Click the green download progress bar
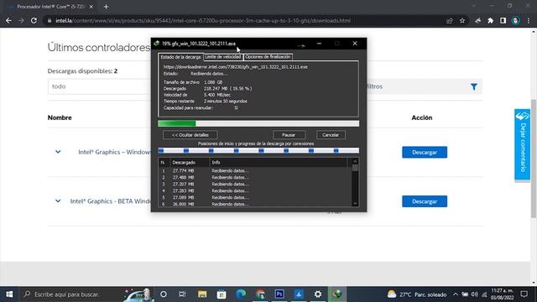The width and height of the screenshot is (537, 302). point(258,123)
